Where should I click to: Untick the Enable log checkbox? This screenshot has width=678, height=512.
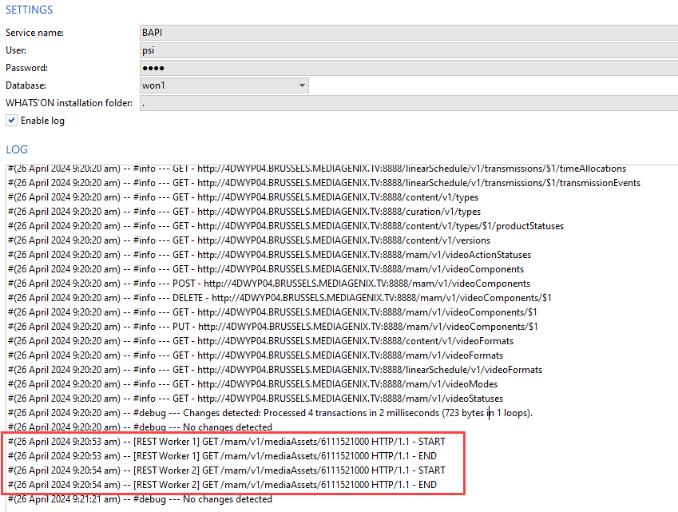pyautogui.click(x=11, y=121)
